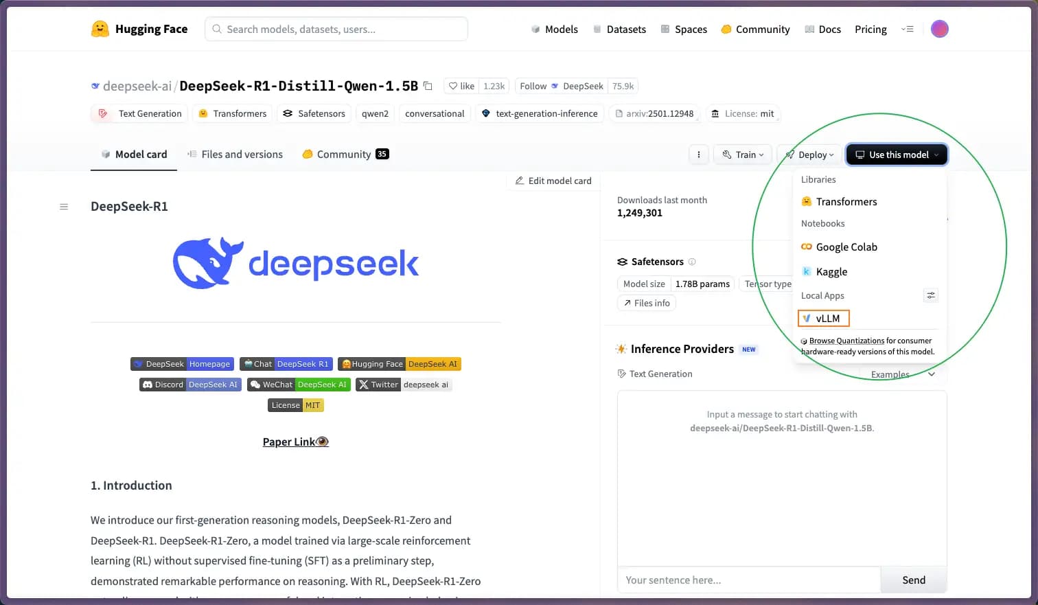Image resolution: width=1038 pixels, height=605 pixels.
Task: Open the DeepSeek Homepage badge
Action: tap(182, 364)
